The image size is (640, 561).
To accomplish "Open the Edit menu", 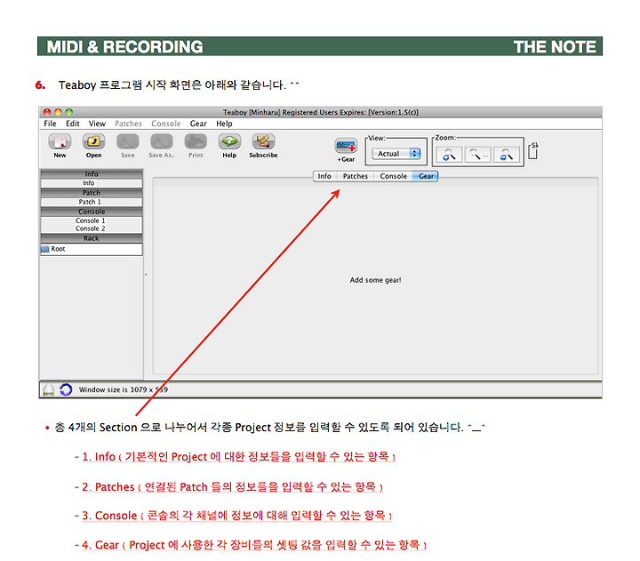I will point(73,124).
